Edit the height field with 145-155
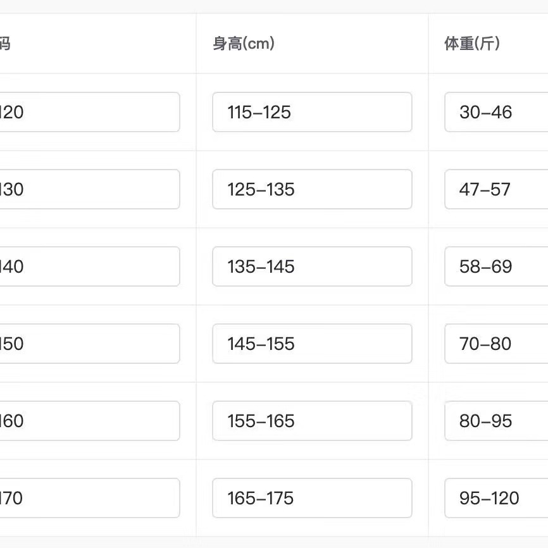Image resolution: width=548 pixels, height=548 pixels. coord(312,344)
